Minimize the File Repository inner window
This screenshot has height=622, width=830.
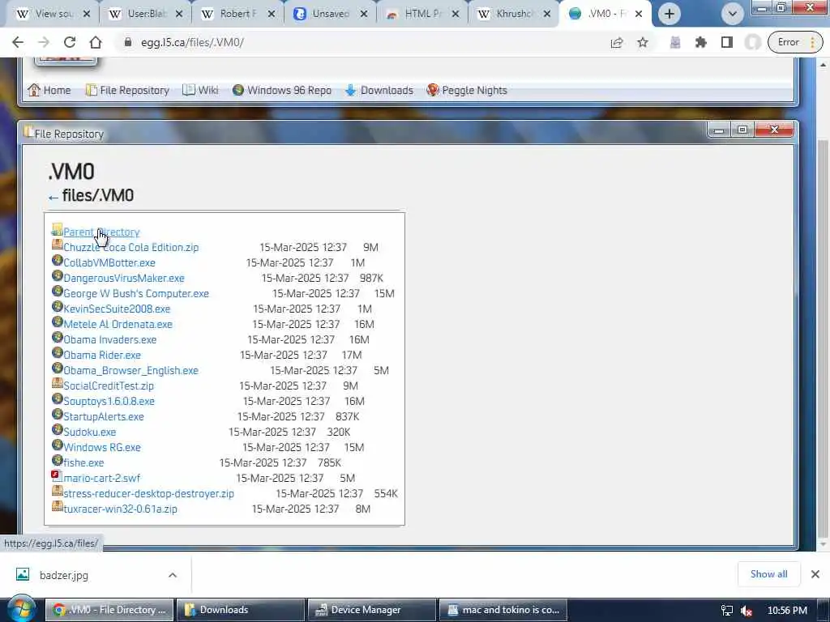[719, 130]
